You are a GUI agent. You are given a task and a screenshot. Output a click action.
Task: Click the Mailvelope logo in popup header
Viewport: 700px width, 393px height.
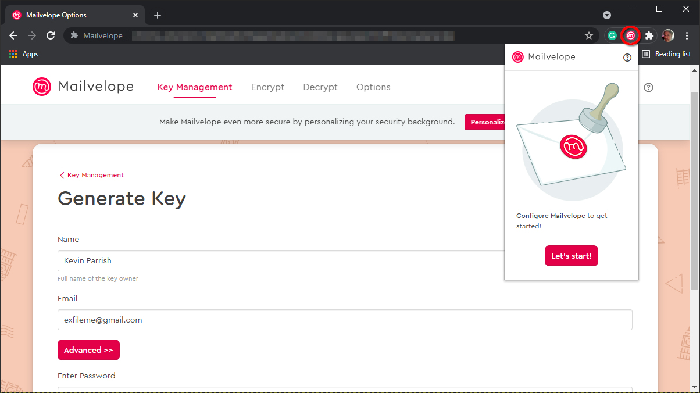tap(544, 56)
